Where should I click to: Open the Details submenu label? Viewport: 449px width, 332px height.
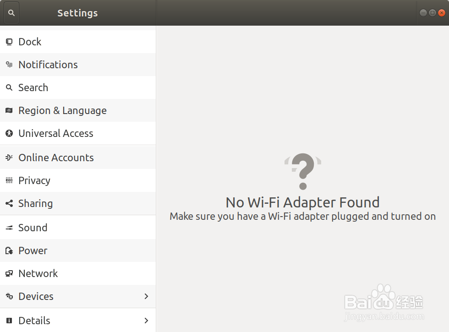coord(34,321)
